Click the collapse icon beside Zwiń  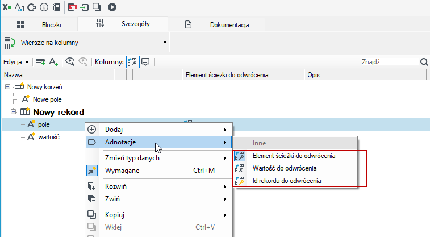pyautogui.click(x=91, y=198)
